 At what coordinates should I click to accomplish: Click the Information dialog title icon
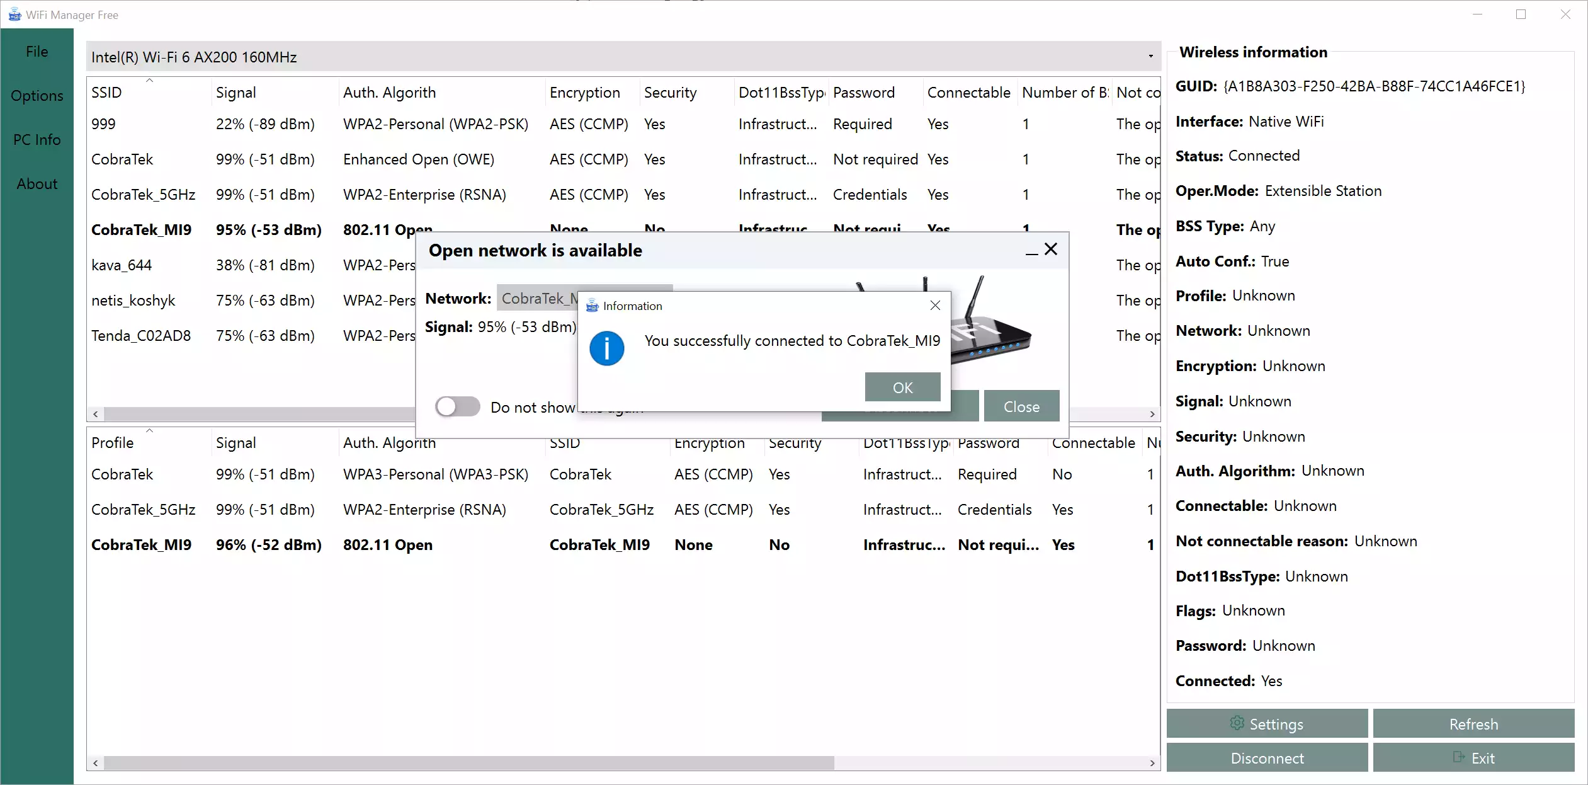pyautogui.click(x=592, y=306)
